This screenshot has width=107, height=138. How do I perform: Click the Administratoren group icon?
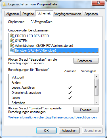point(12,46)
